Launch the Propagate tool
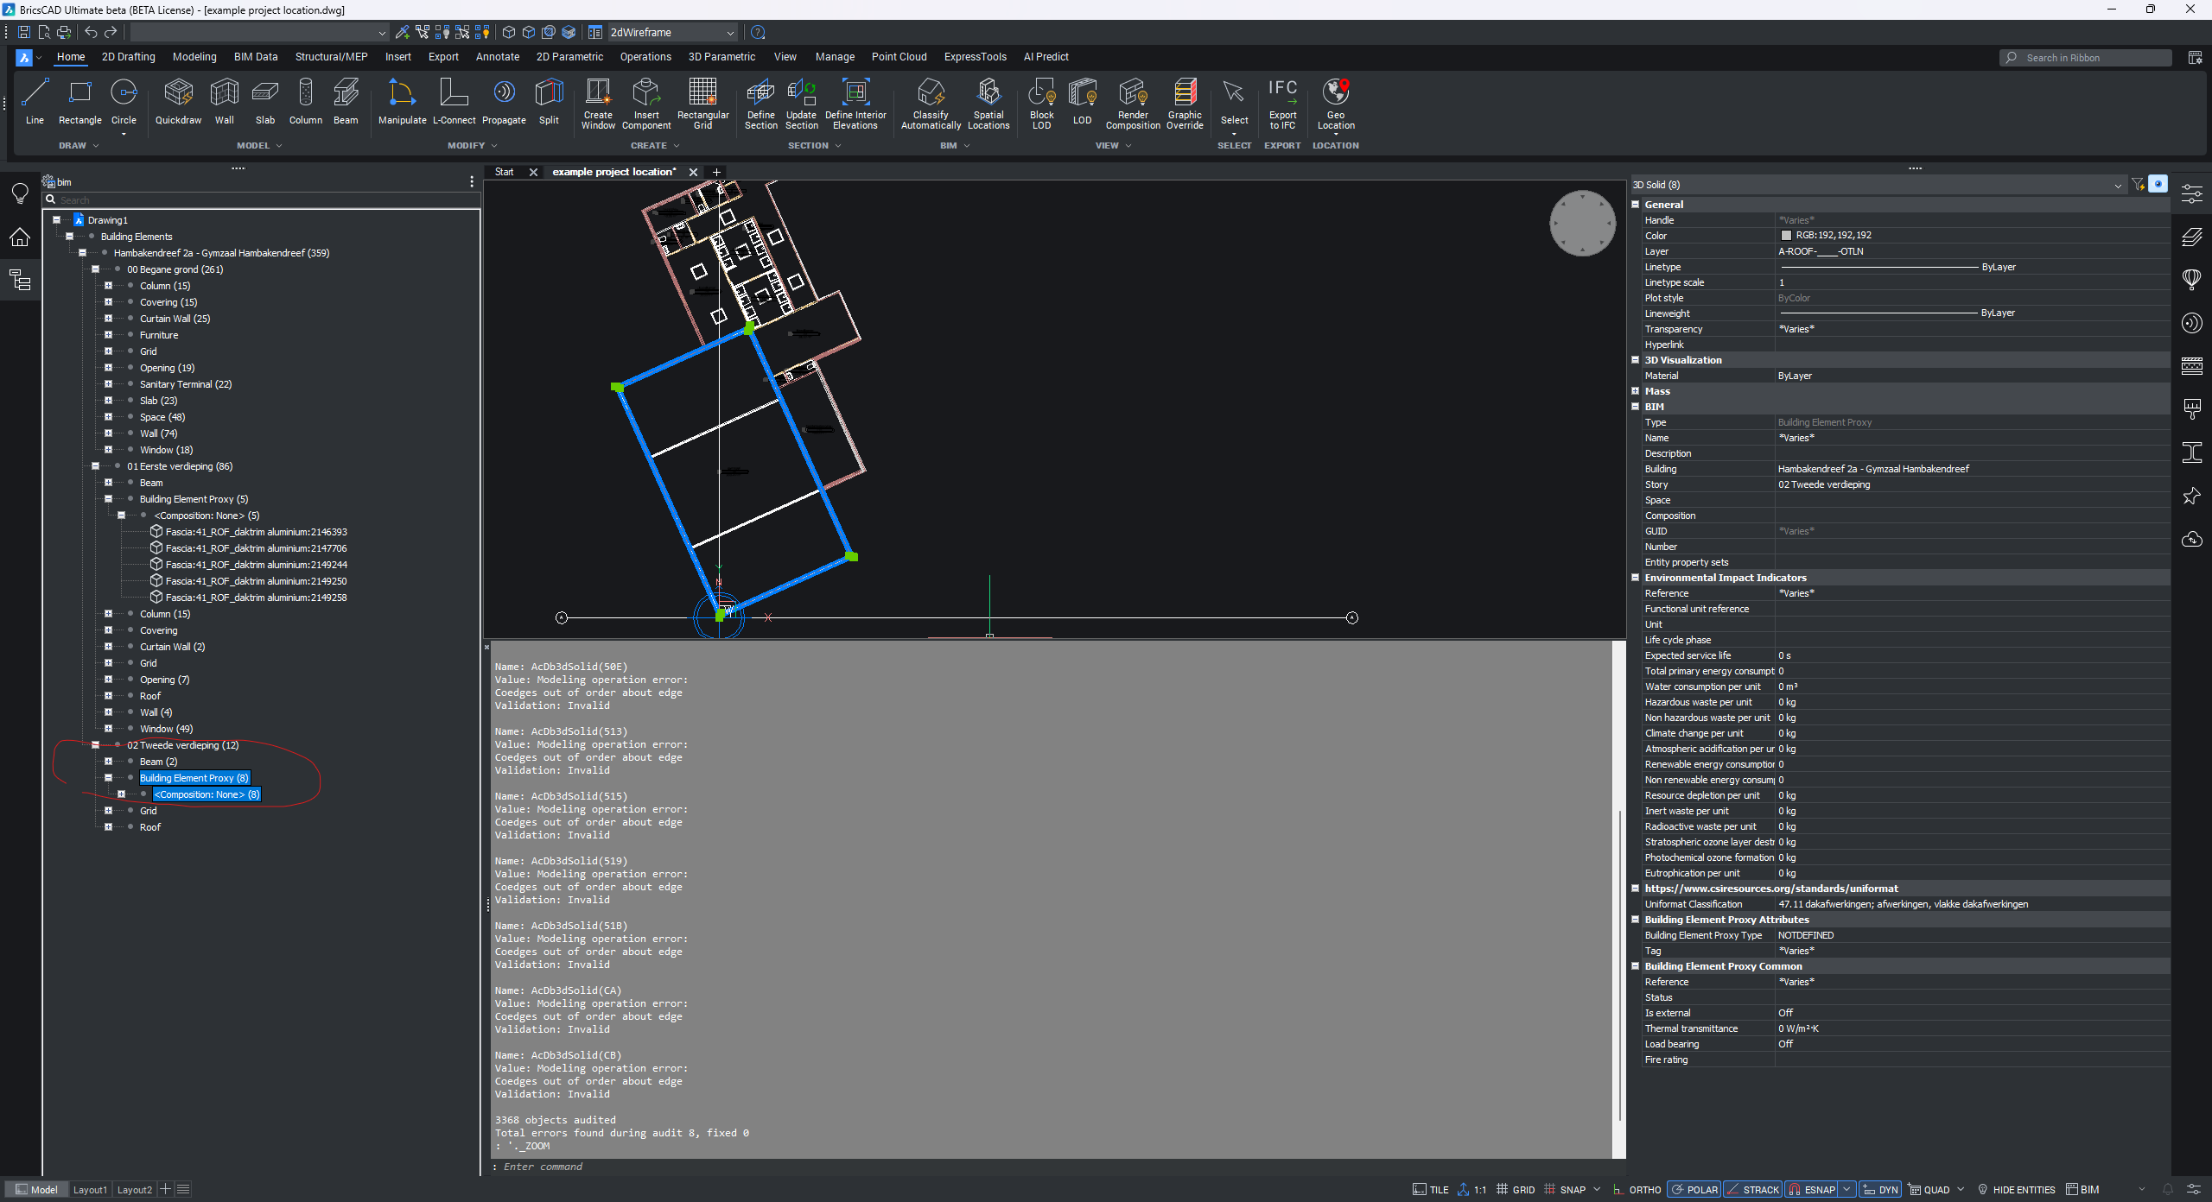This screenshot has width=2212, height=1202. 504,102
